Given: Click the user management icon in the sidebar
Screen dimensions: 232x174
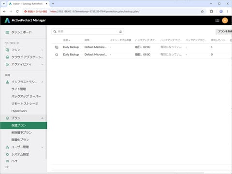Looking at the screenshot, I should [7, 147].
